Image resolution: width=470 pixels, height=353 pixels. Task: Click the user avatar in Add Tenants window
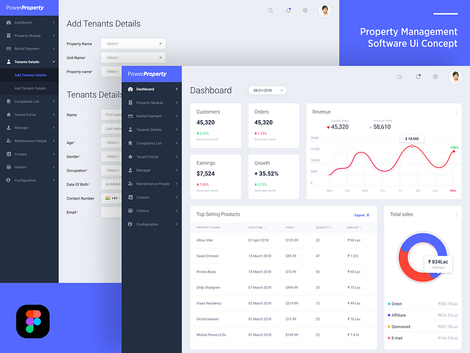point(324,10)
